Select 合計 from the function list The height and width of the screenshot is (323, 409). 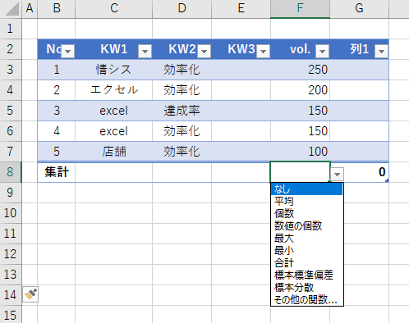tap(306, 262)
